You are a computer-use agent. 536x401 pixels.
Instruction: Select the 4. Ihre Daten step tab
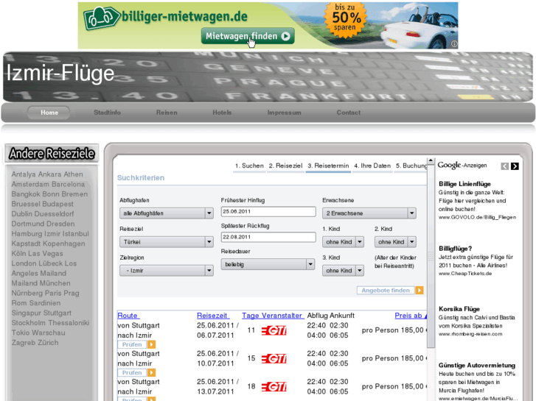(372, 166)
